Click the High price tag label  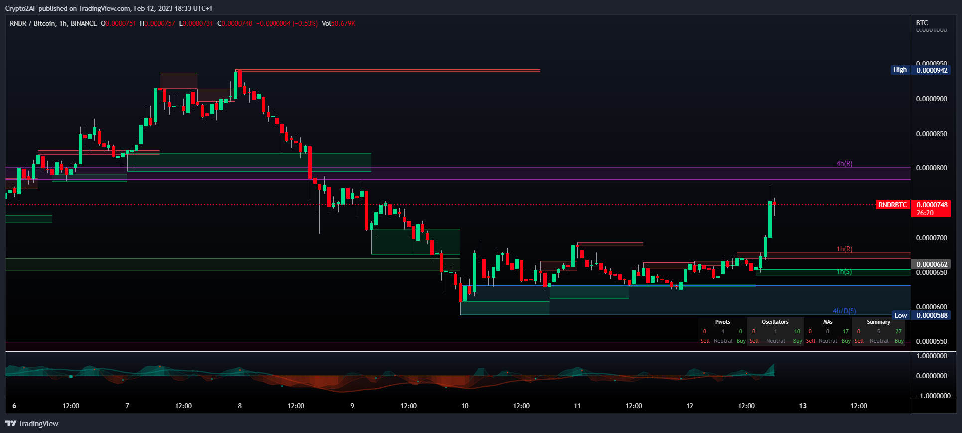point(900,70)
